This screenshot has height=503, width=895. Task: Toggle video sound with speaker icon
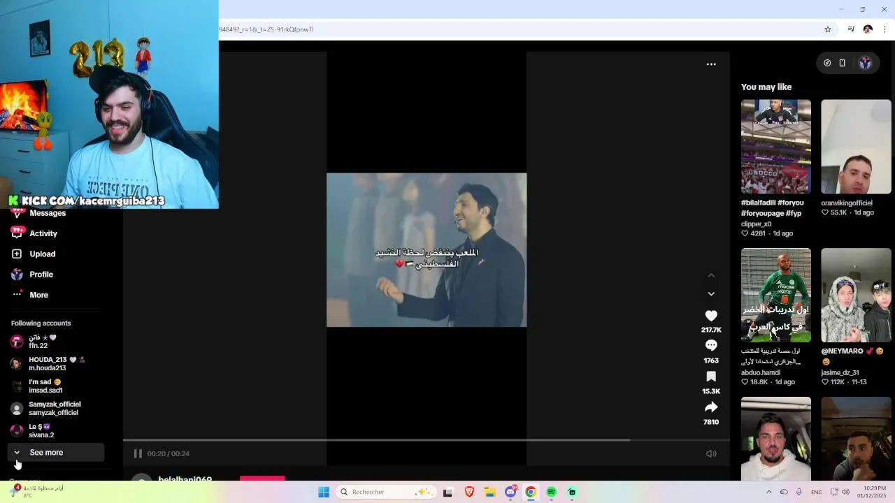pos(711,453)
